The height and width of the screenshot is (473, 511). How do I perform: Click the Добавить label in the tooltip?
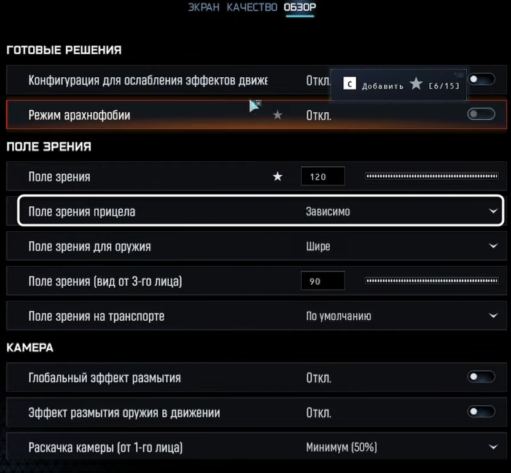coord(383,85)
